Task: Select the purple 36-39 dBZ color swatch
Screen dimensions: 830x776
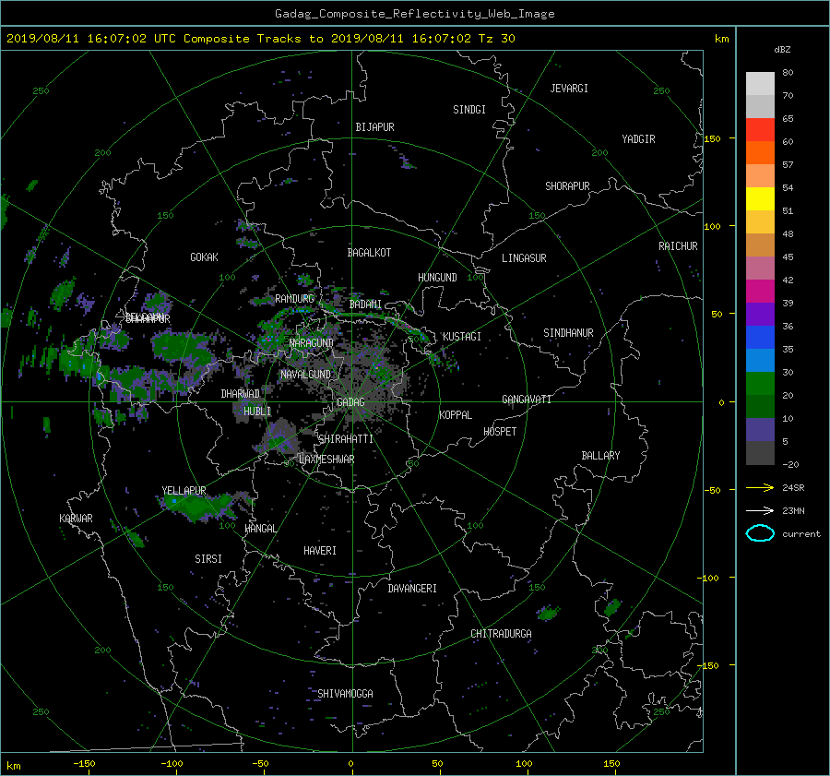Action: 760,314
